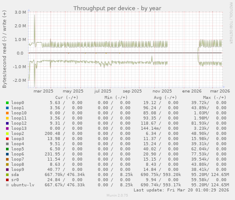Click the nov 2025 x-axis label
Screen dimensions: 235x200
[162, 91]
